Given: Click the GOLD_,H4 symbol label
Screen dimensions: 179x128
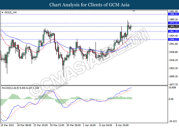Looking at the screenshot, I should coord(10,12).
